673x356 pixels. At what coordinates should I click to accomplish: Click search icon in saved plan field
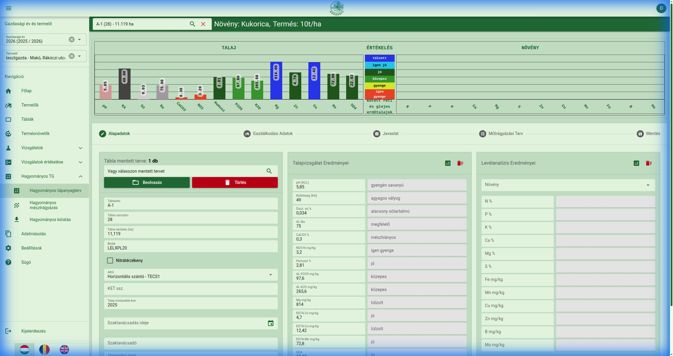tap(269, 171)
